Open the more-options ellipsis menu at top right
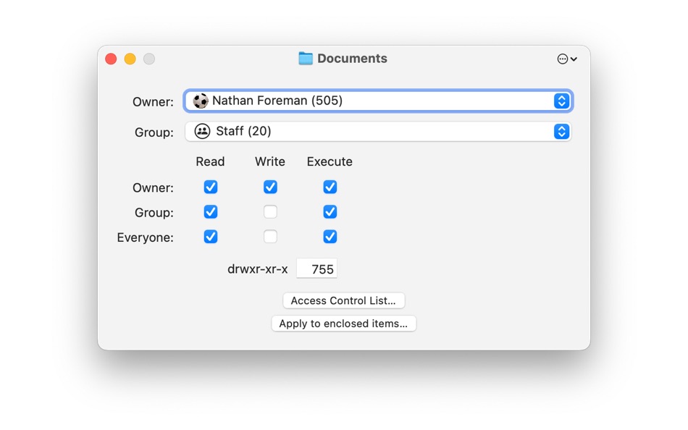 pos(562,59)
